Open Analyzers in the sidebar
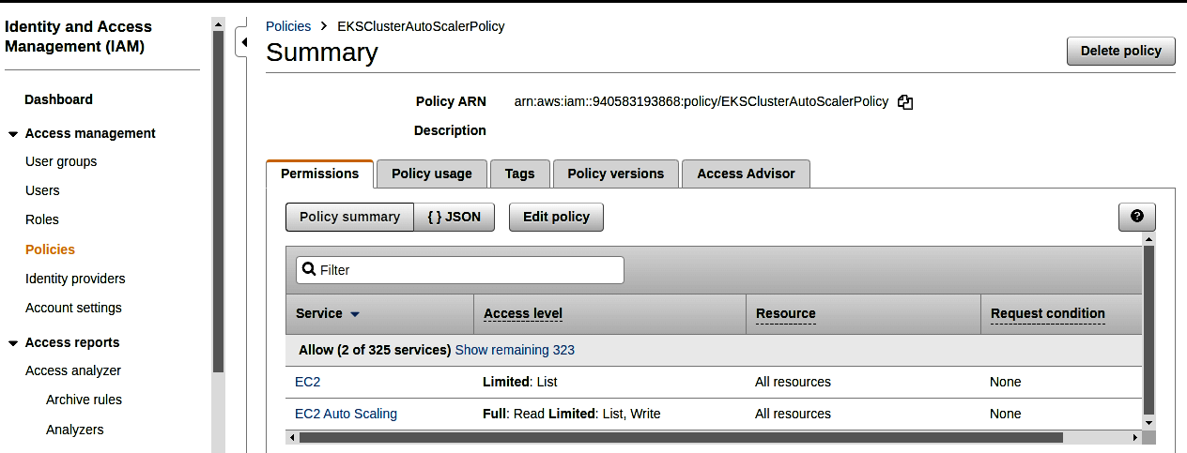The height and width of the screenshot is (453, 1187). click(75, 430)
